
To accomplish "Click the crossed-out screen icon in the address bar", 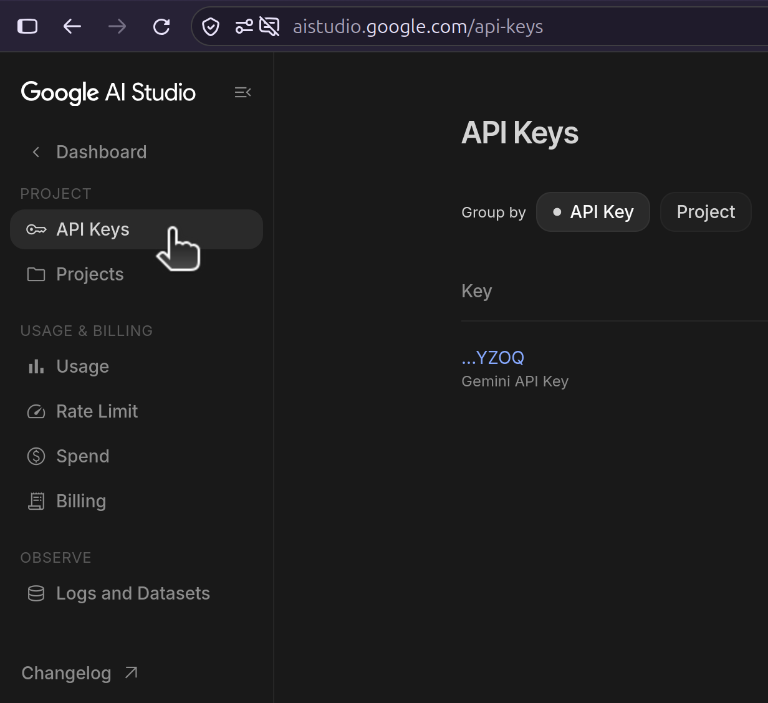I will tap(269, 26).
